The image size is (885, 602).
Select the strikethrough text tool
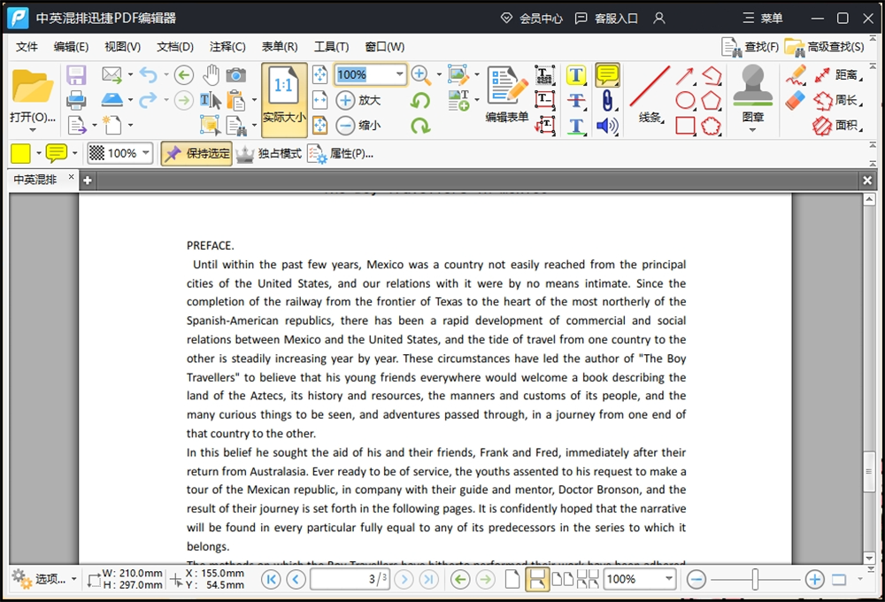click(576, 101)
